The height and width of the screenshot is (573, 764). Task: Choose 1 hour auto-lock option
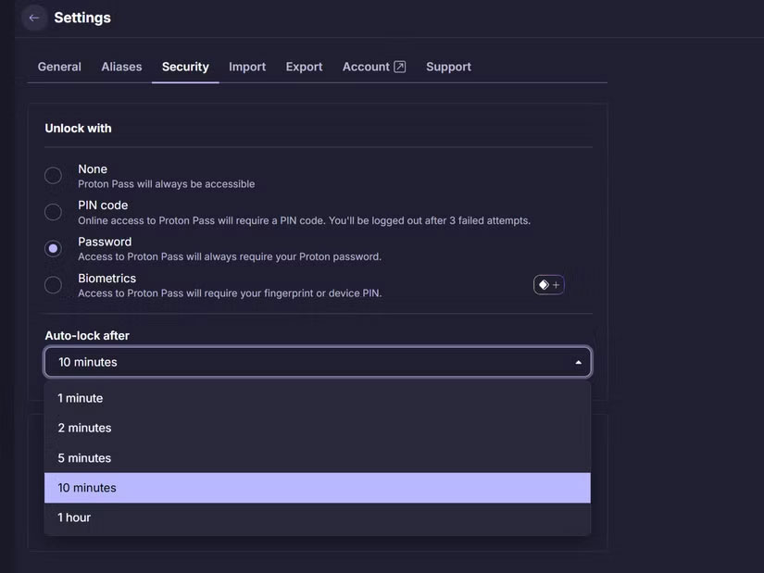[74, 517]
